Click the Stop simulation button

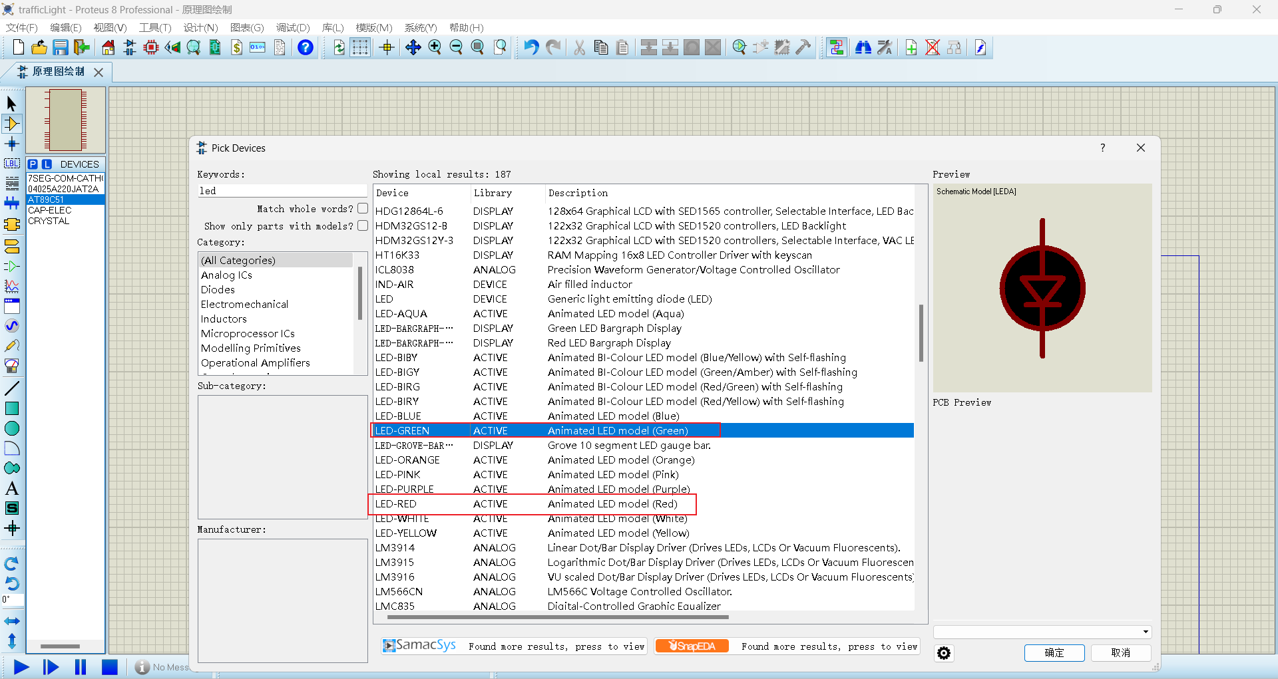[110, 667]
